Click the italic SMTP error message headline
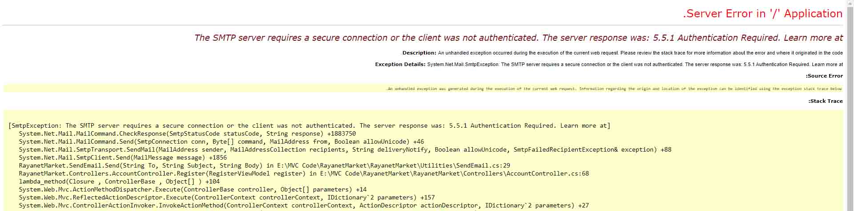The width and height of the screenshot is (854, 211). coord(518,38)
